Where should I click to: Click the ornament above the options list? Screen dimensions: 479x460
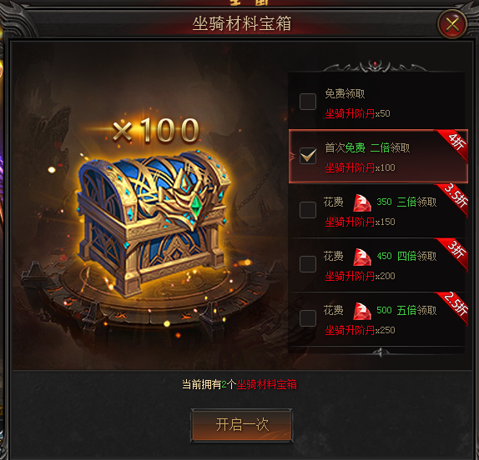(x=376, y=66)
